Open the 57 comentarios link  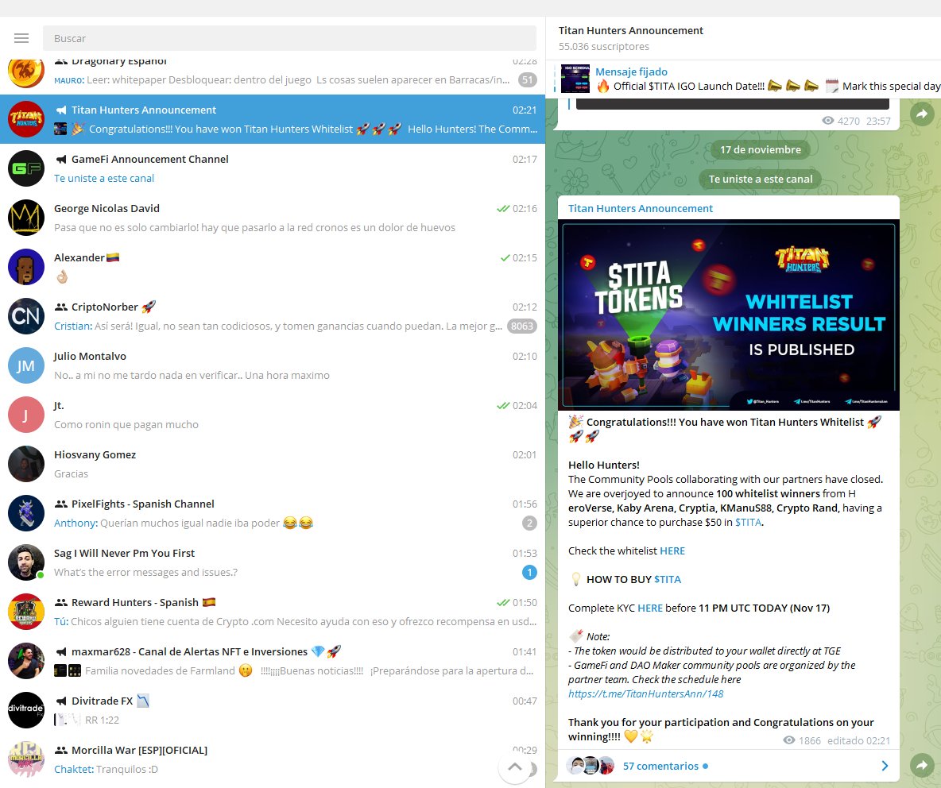pos(660,766)
